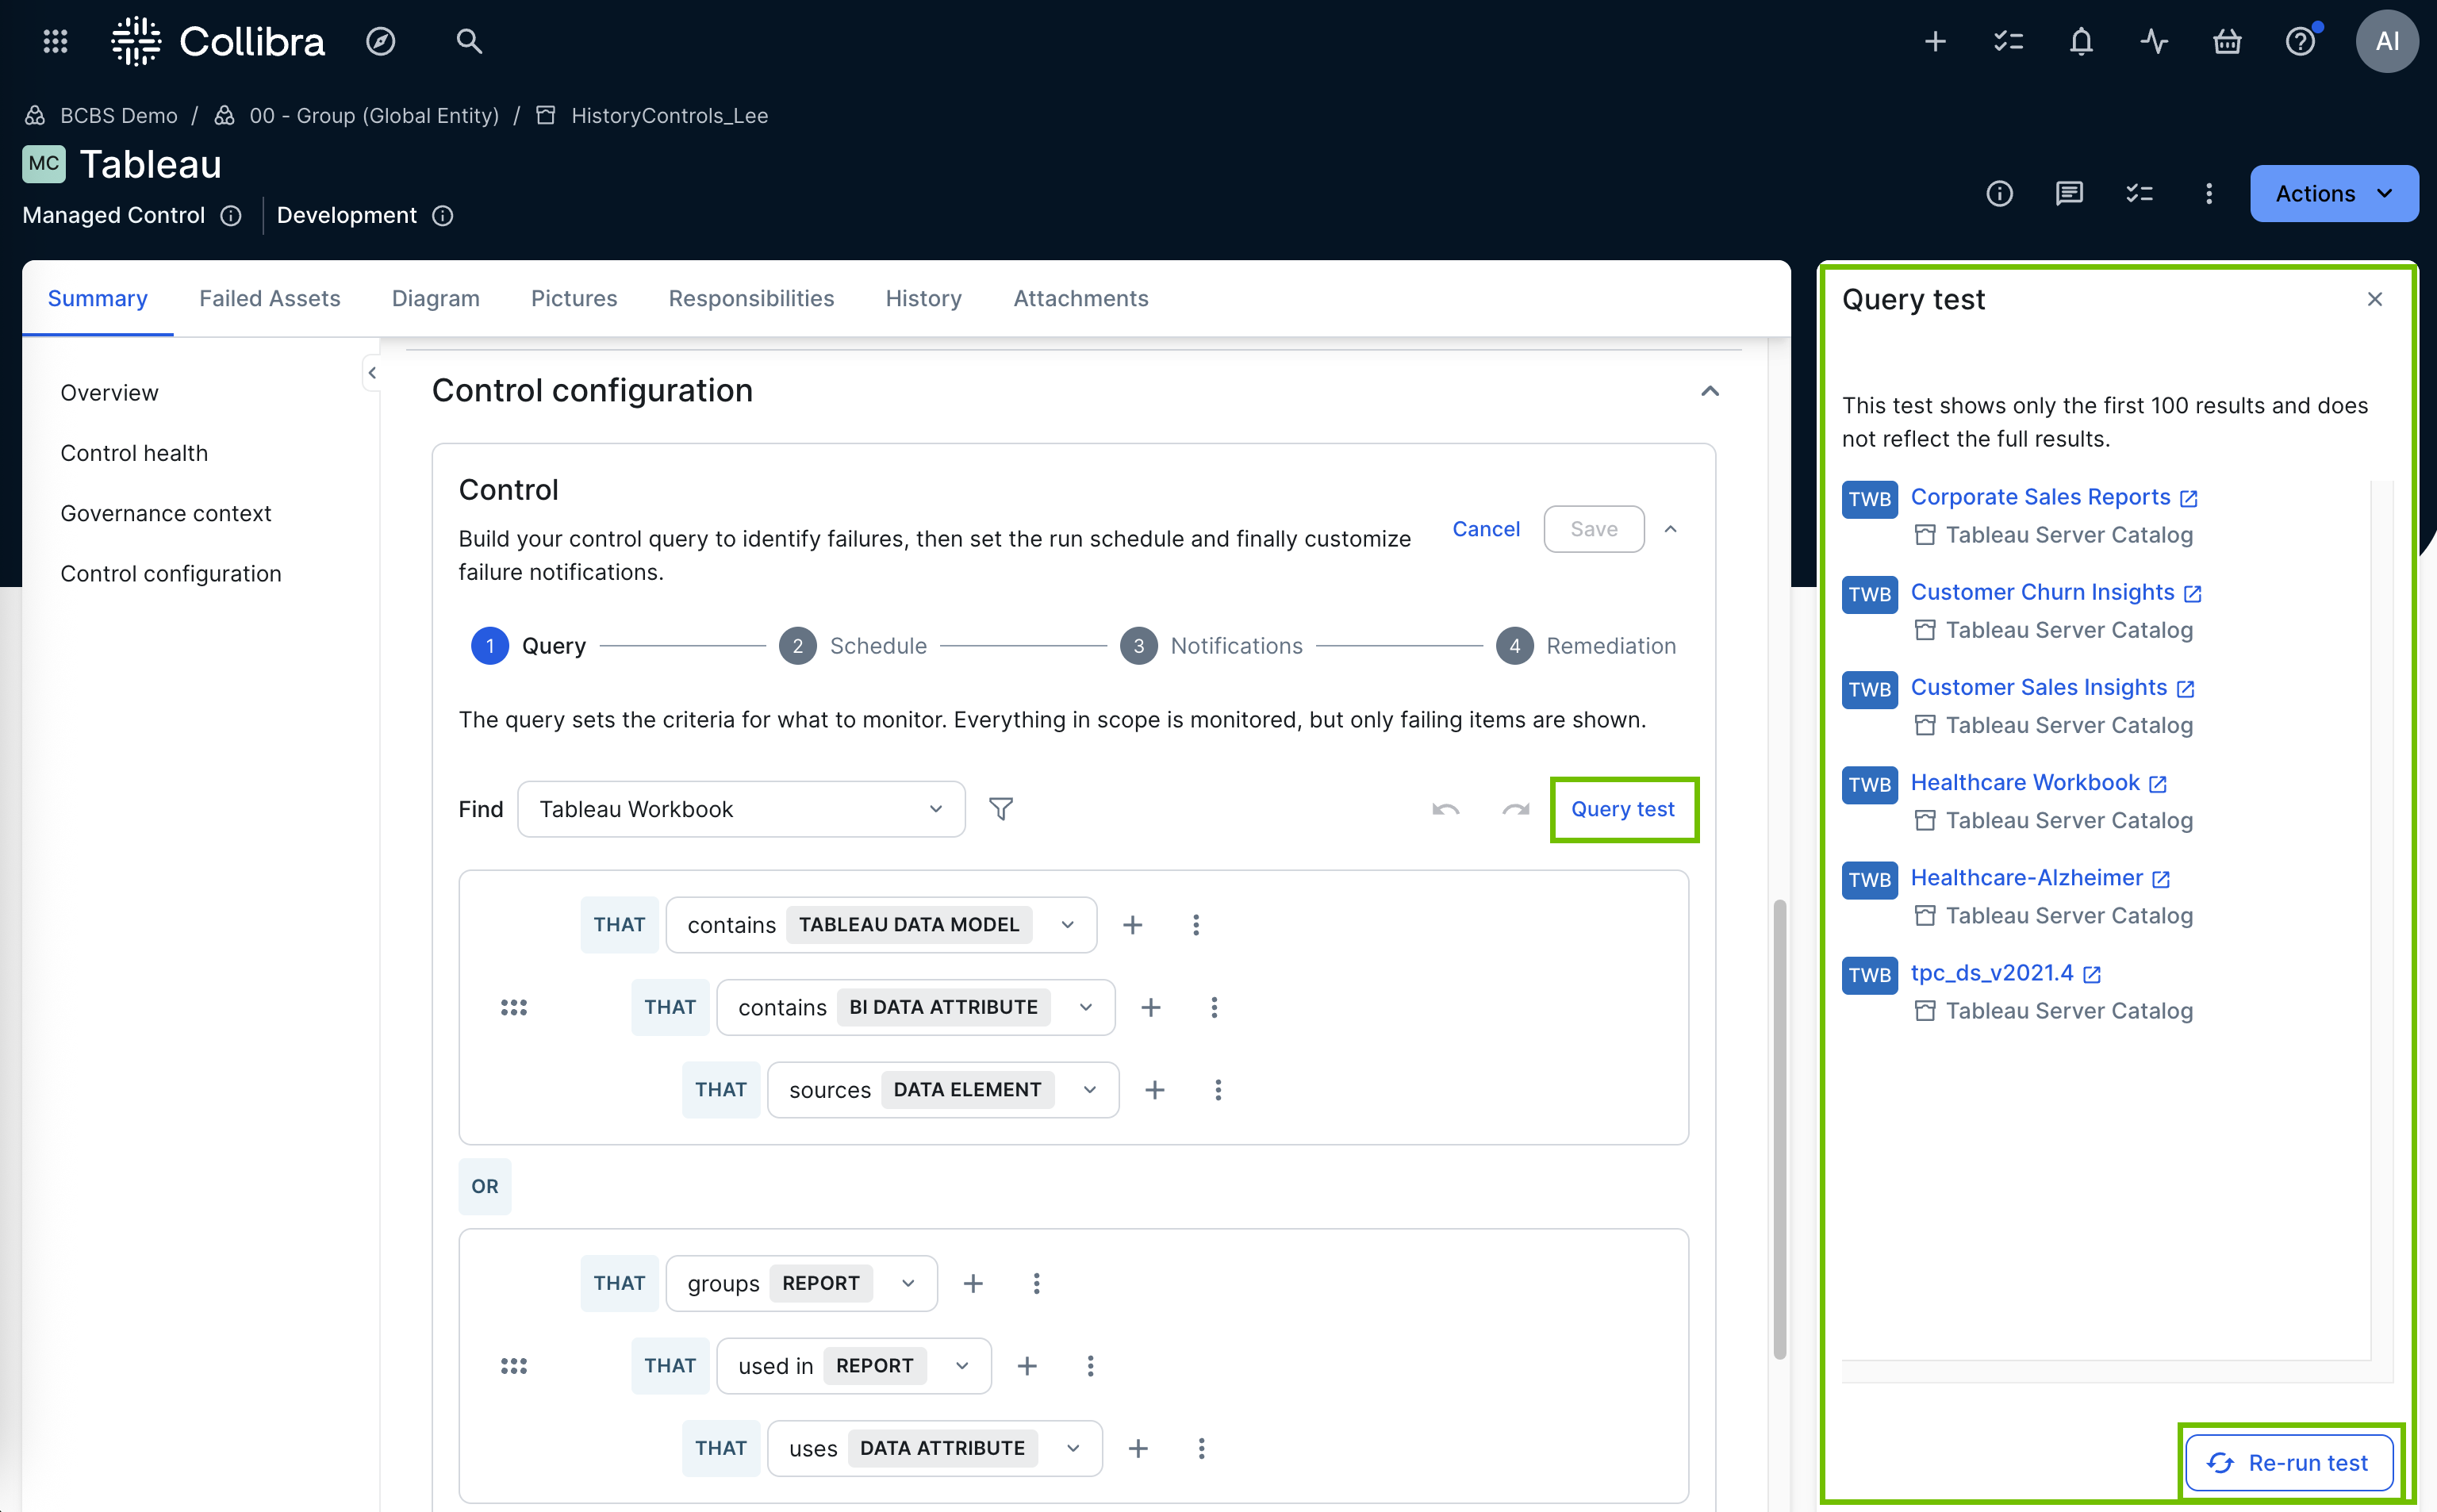Click the Save button
Viewport: 2437px width, 1512px height.
coord(1594,529)
